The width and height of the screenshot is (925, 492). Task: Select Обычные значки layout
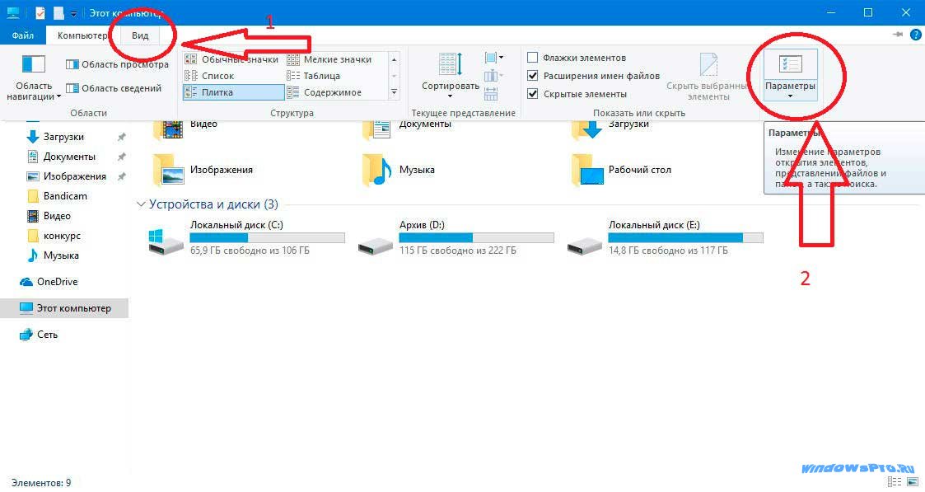click(231, 59)
